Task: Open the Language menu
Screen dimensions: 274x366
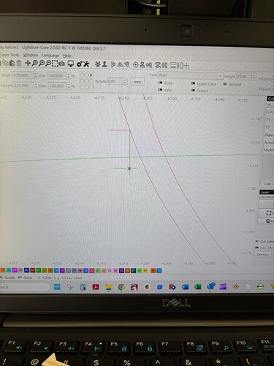Action: tap(50, 56)
